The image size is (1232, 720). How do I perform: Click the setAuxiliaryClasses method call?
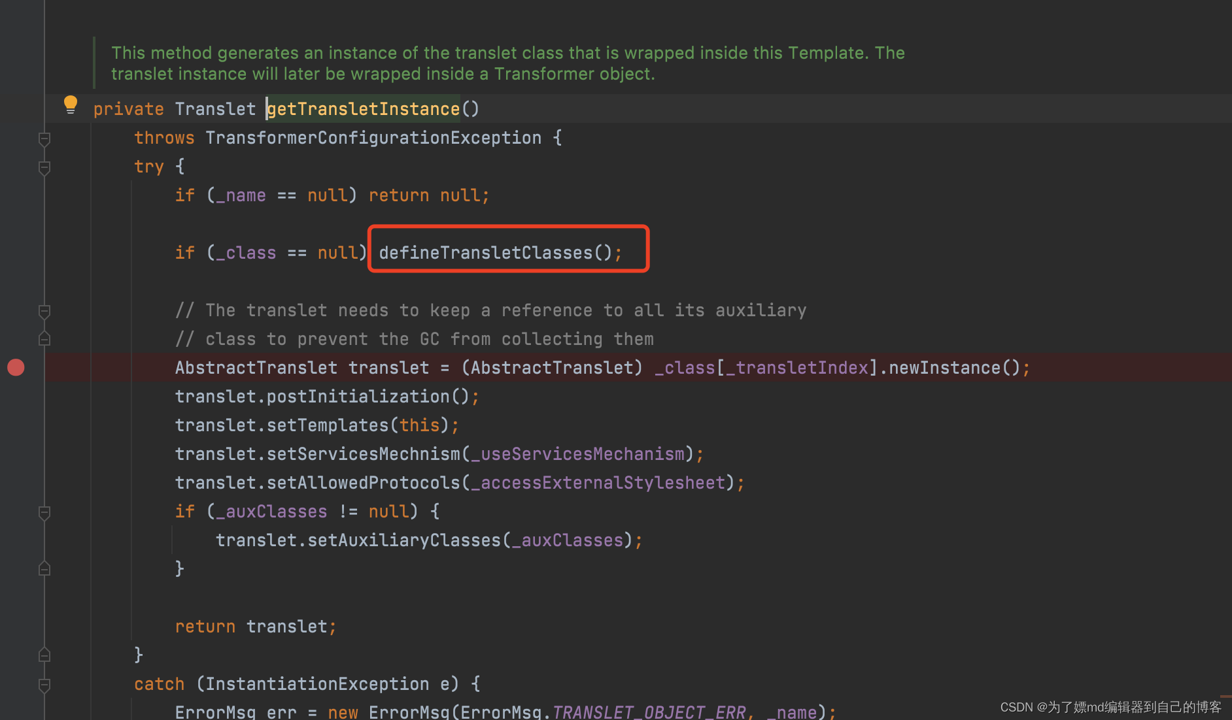tap(404, 540)
